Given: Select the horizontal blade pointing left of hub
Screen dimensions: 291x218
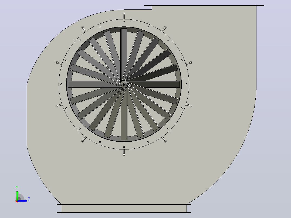Looking at the screenshot, I should [94, 84].
